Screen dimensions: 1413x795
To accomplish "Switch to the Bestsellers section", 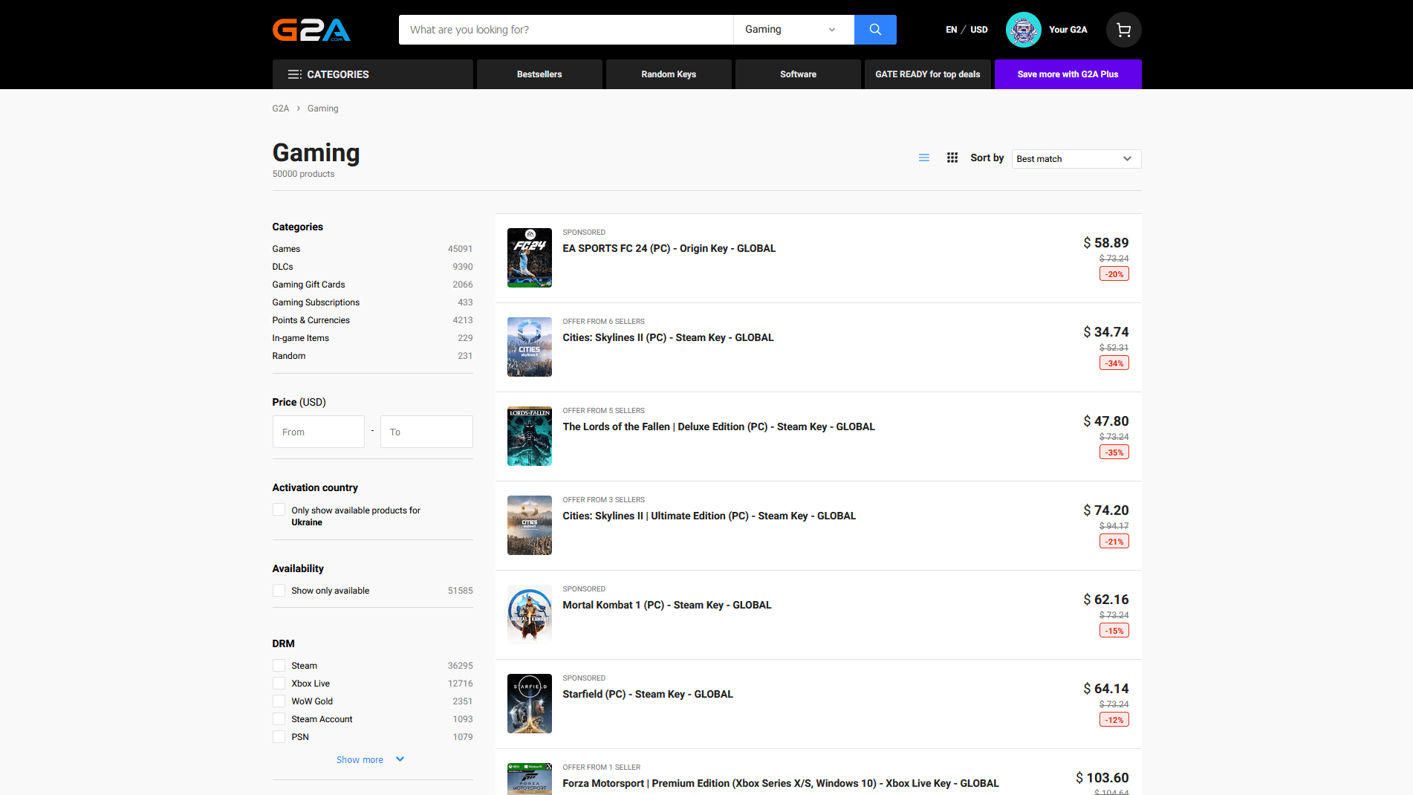I will pos(539,74).
